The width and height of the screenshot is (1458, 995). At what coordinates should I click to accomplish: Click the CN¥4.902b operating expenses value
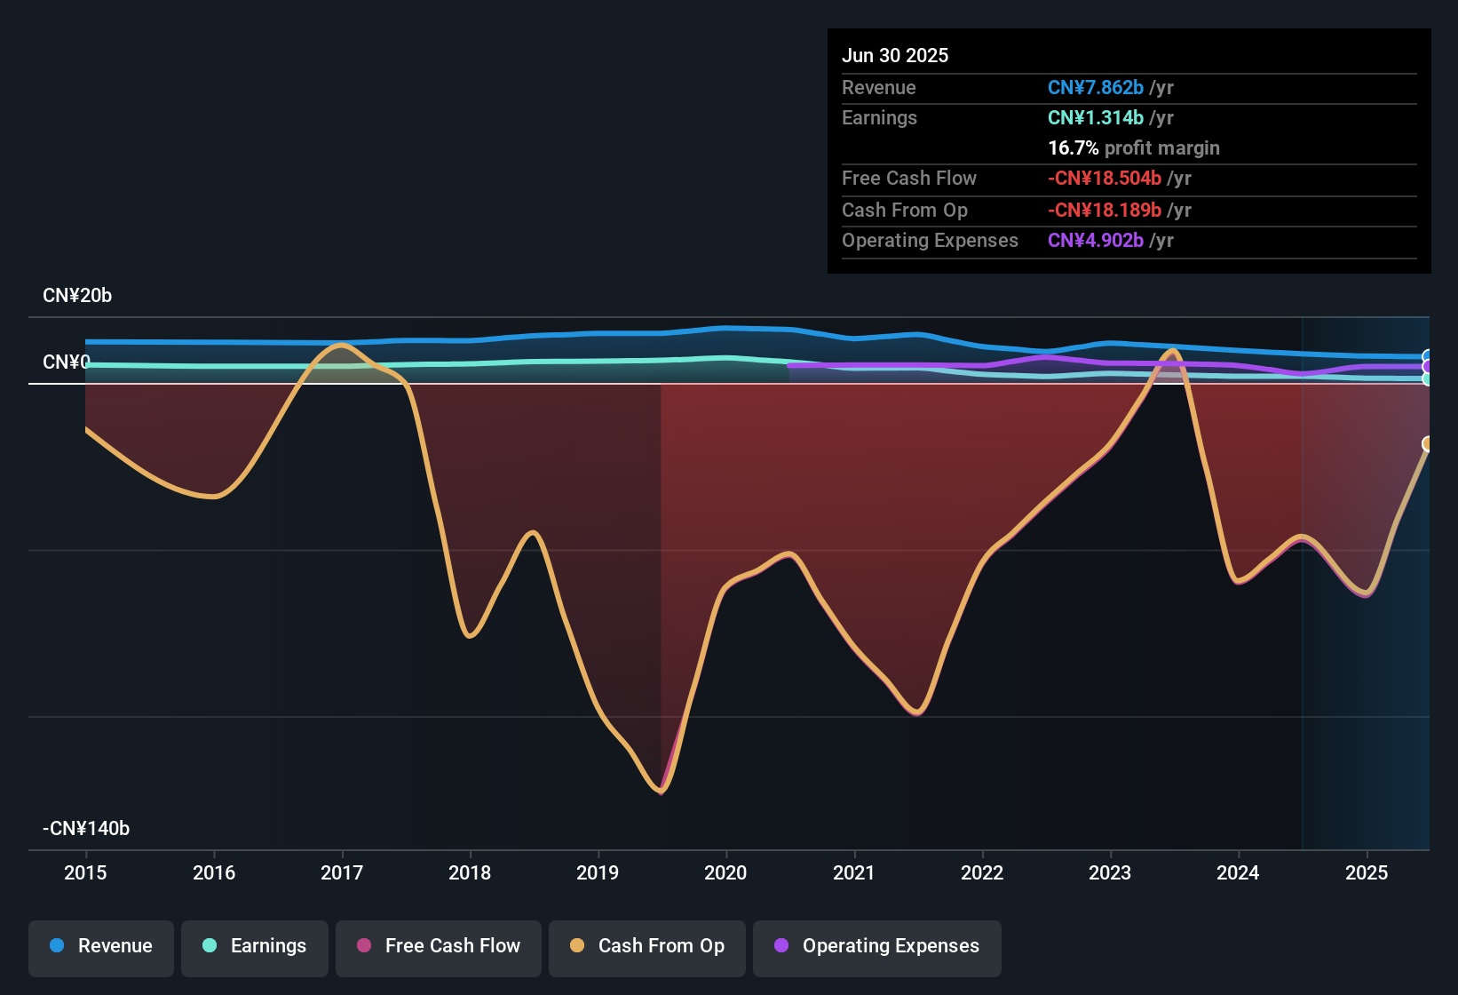pos(1096,240)
